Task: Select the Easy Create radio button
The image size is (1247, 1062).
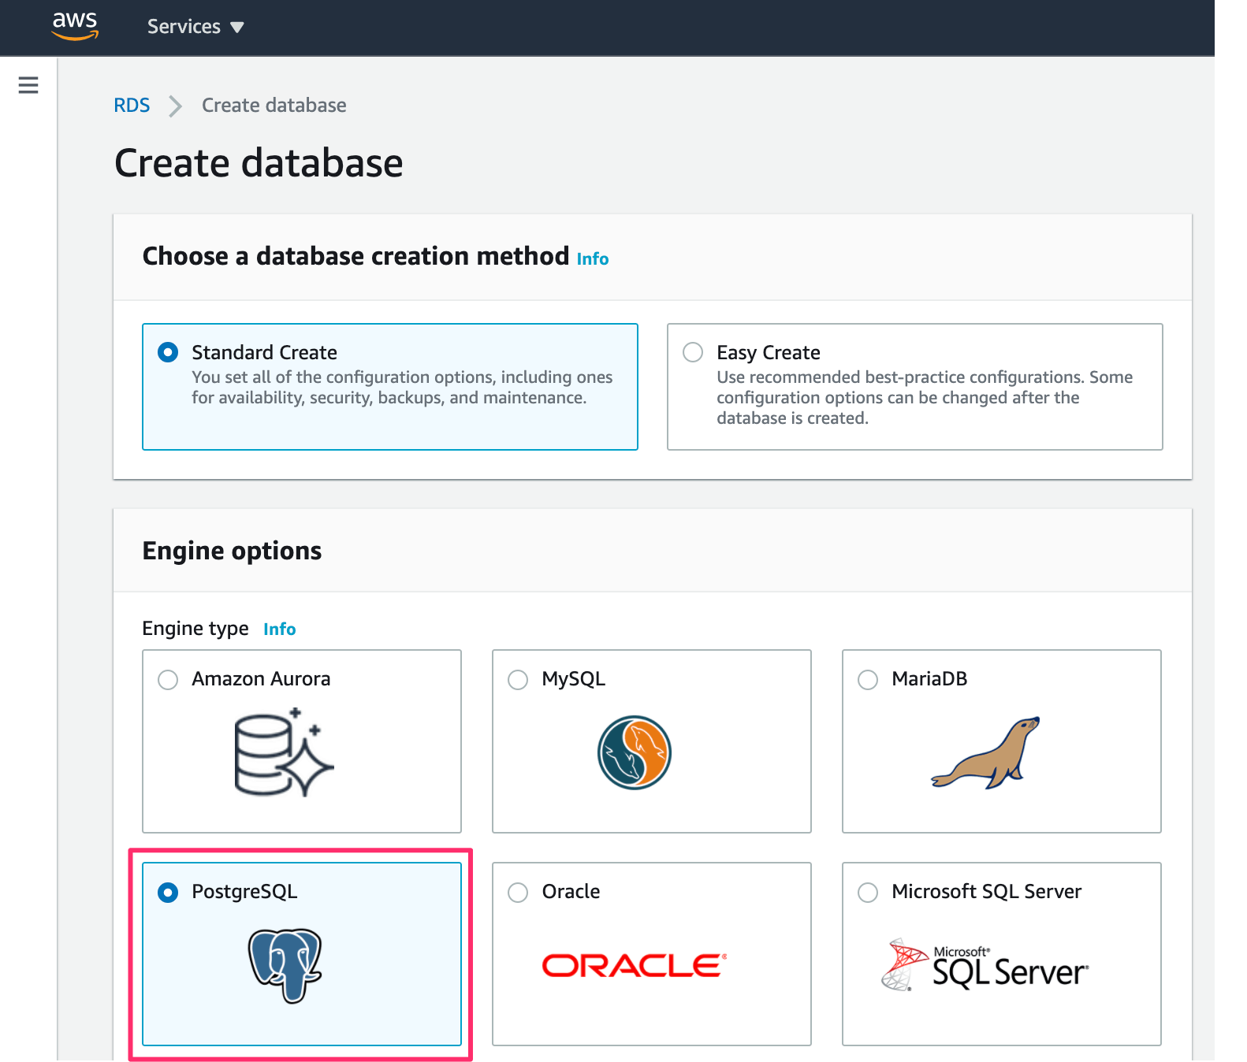Action: coord(693,352)
